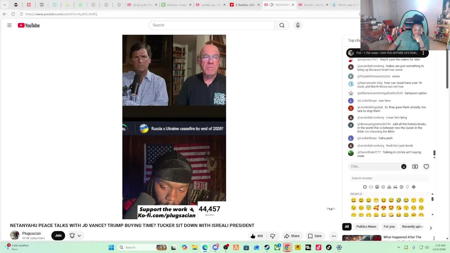Join the Plugsacian channel membership
450x253 pixels.
pos(58,236)
